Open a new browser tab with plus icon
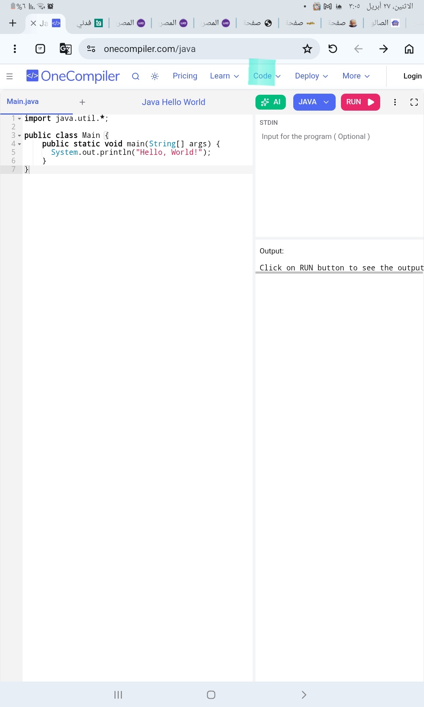 pyautogui.click(x=13, y=23)
